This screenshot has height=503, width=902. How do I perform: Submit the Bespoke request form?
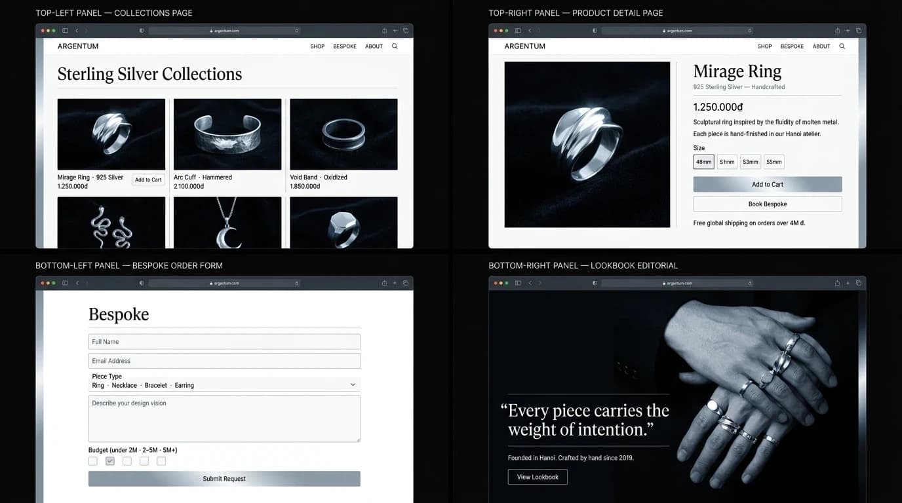224,479
